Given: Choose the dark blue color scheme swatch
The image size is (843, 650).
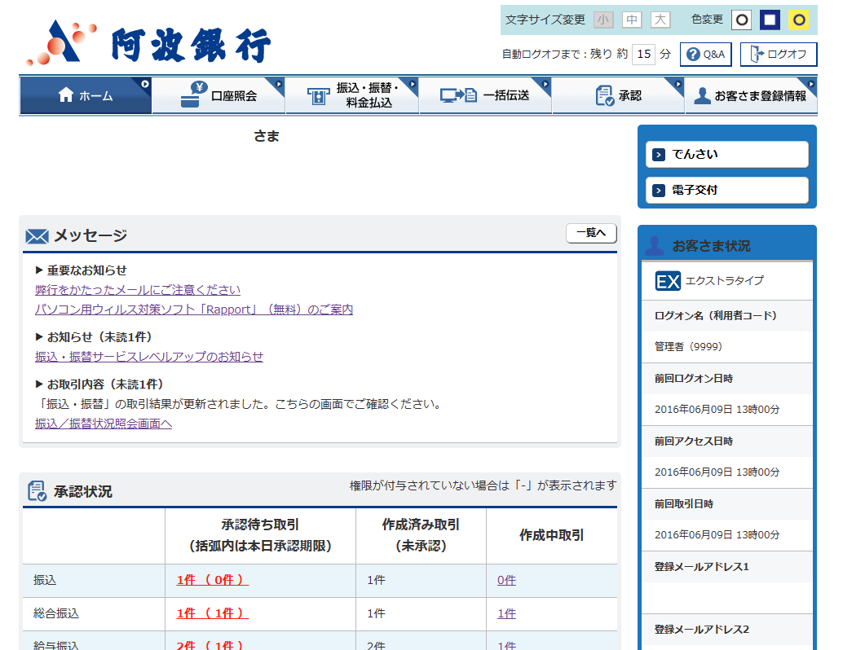Looking at the screenshot, I should pyautogui.click(x=770, y=20).
